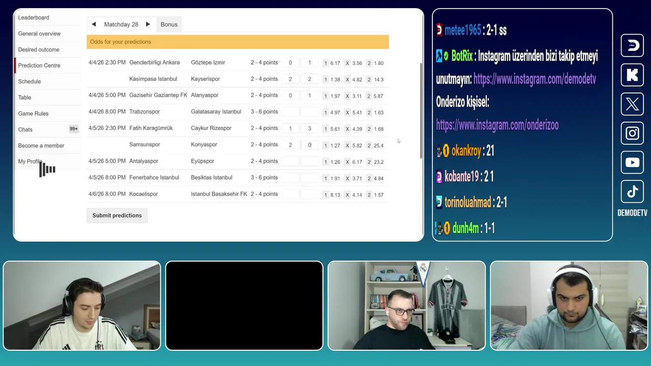
Task: Open the Kick social icon
Action: pos(632,75)
